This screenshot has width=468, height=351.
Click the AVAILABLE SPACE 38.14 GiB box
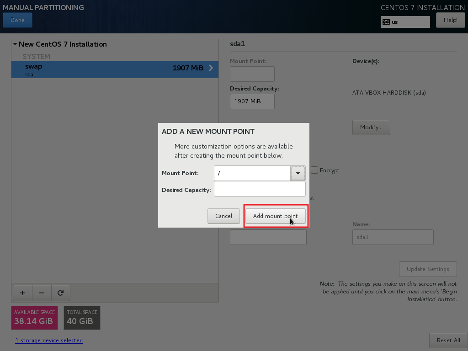point(35,318)
